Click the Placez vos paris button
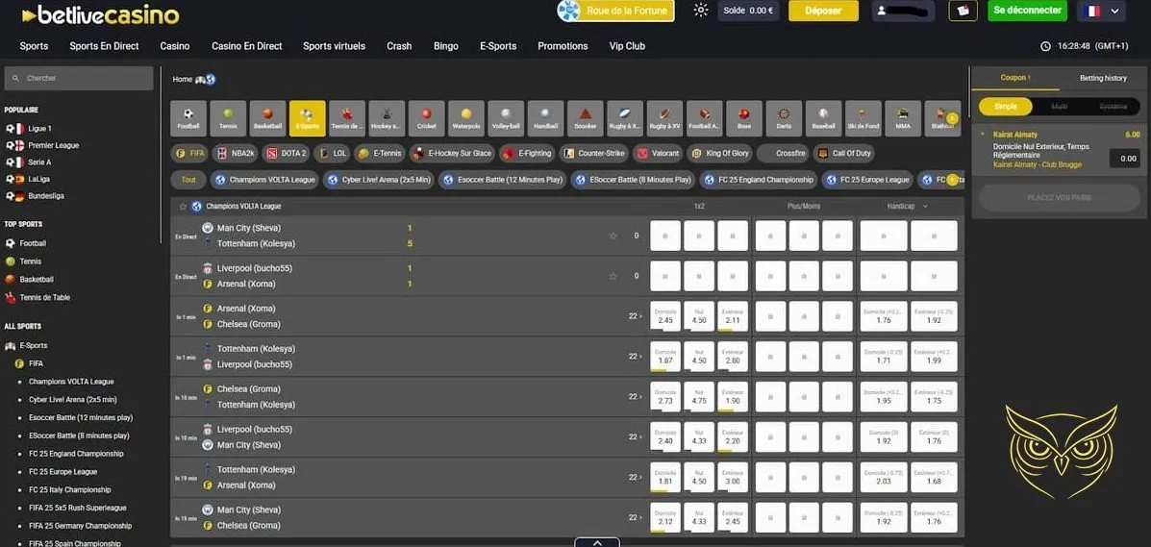The width and height of the screenshot is (1151, 547). 1060,198
